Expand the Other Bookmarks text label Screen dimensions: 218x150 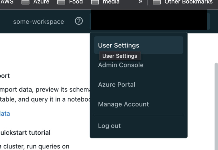(x=188, y=2)
